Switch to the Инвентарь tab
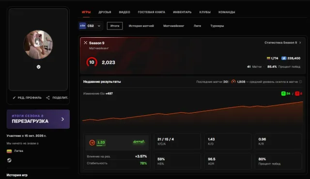 (182, 12)
